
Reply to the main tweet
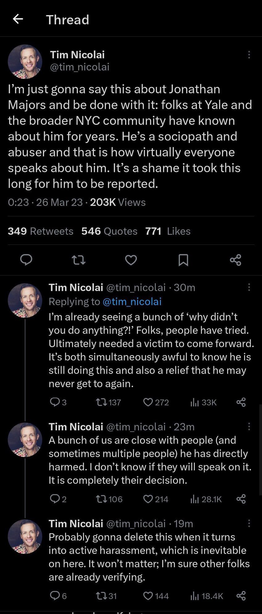pyautogui.click(x=26, y=260)
